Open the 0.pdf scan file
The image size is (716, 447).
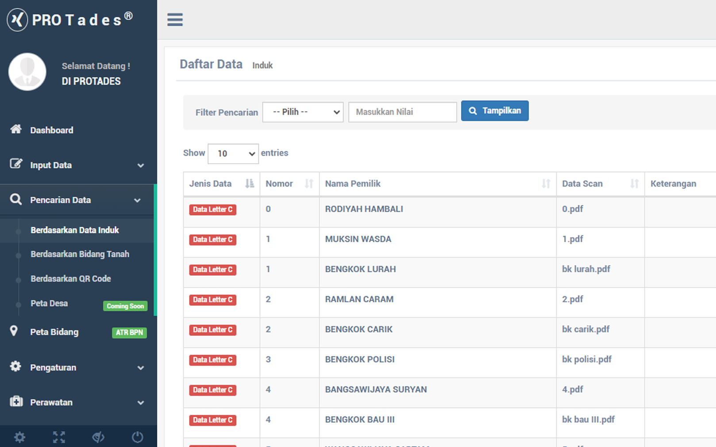coord(573,209)
